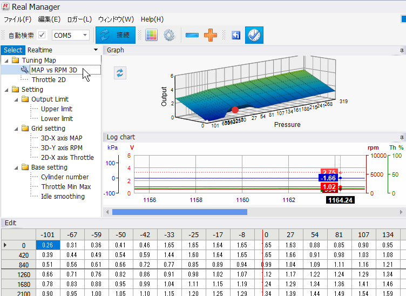Open 2D-X axis Throttle setting

click(67, 157)
